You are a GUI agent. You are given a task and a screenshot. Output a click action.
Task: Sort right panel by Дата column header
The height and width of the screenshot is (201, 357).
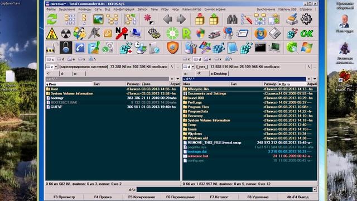[292, 84]
